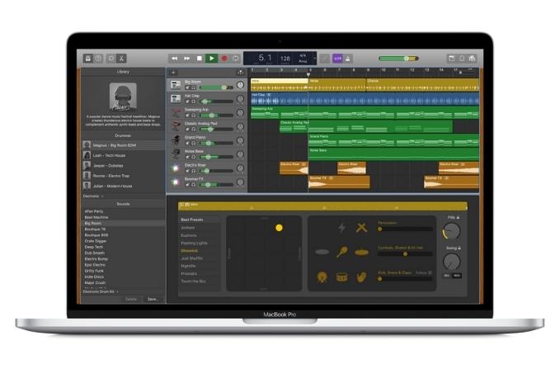The image size is (560, 374).
Task: Select the Boomer FX track icon
Action: [x=176, y=182]
